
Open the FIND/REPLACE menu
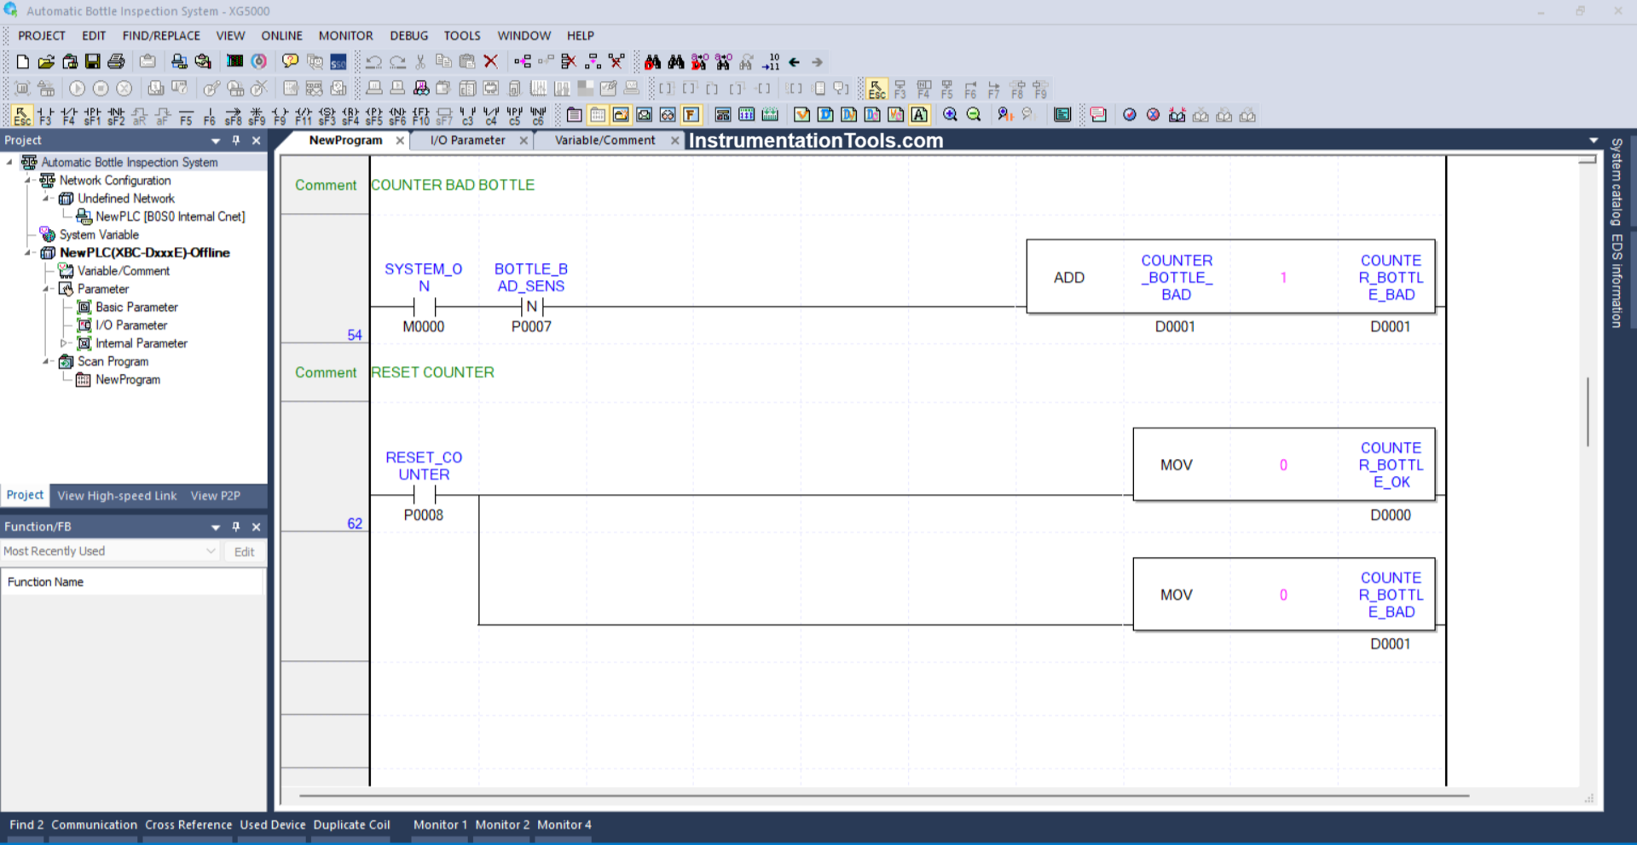tap(161, 36)
